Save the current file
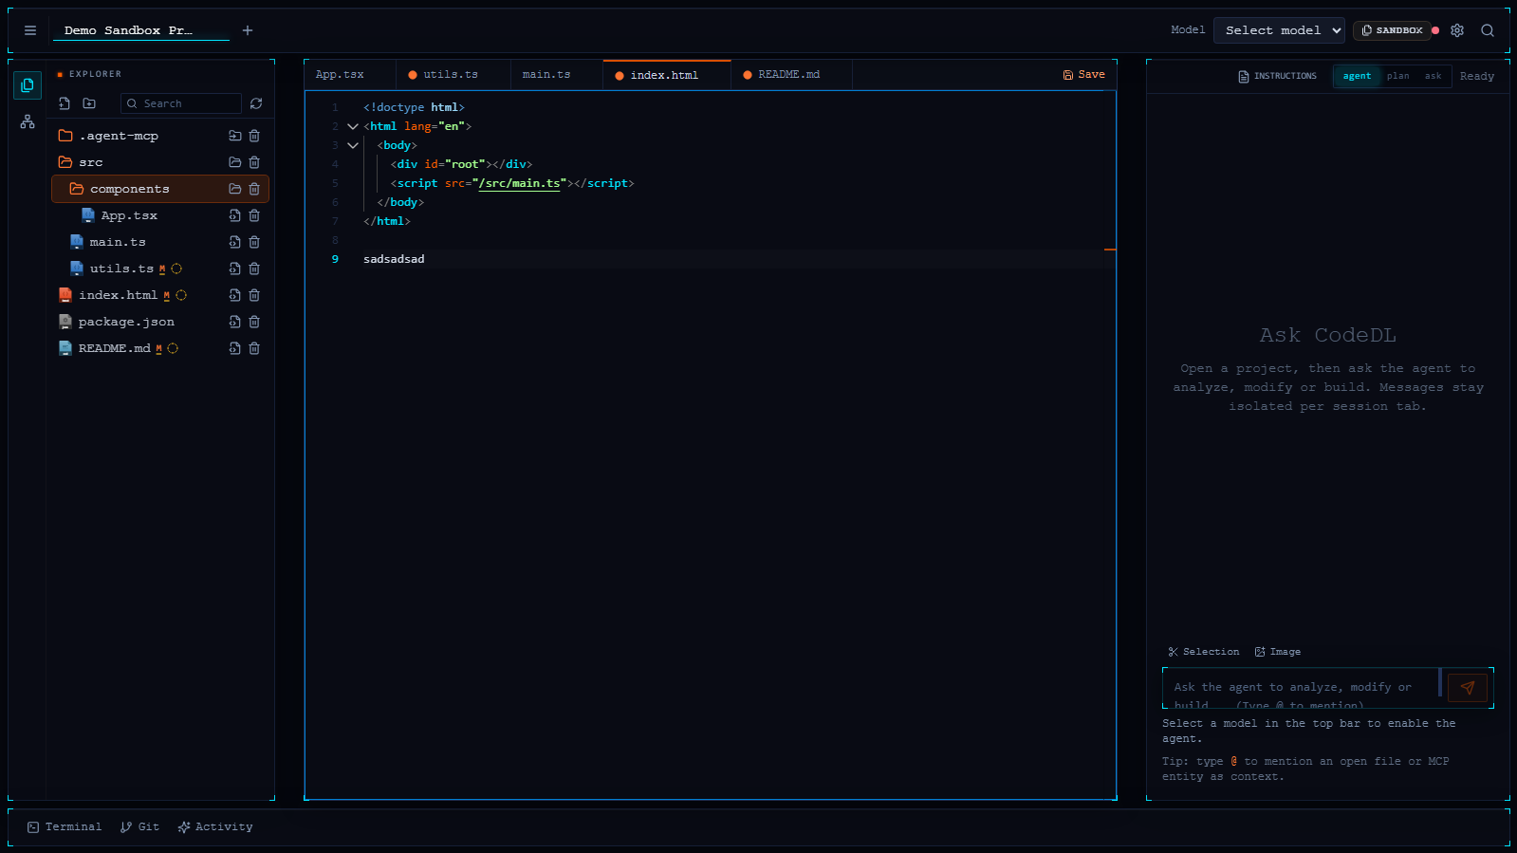The width and height of the screenshot is (1517, 853). 1084,75
